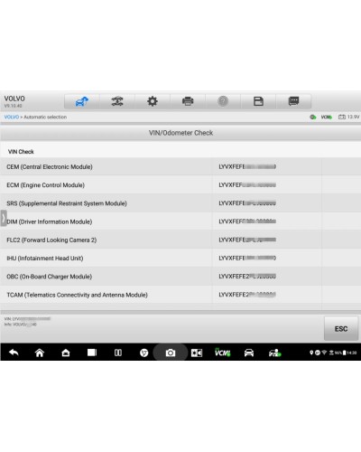
Task: Expand the left side panel handle
Action: point(4,218)
